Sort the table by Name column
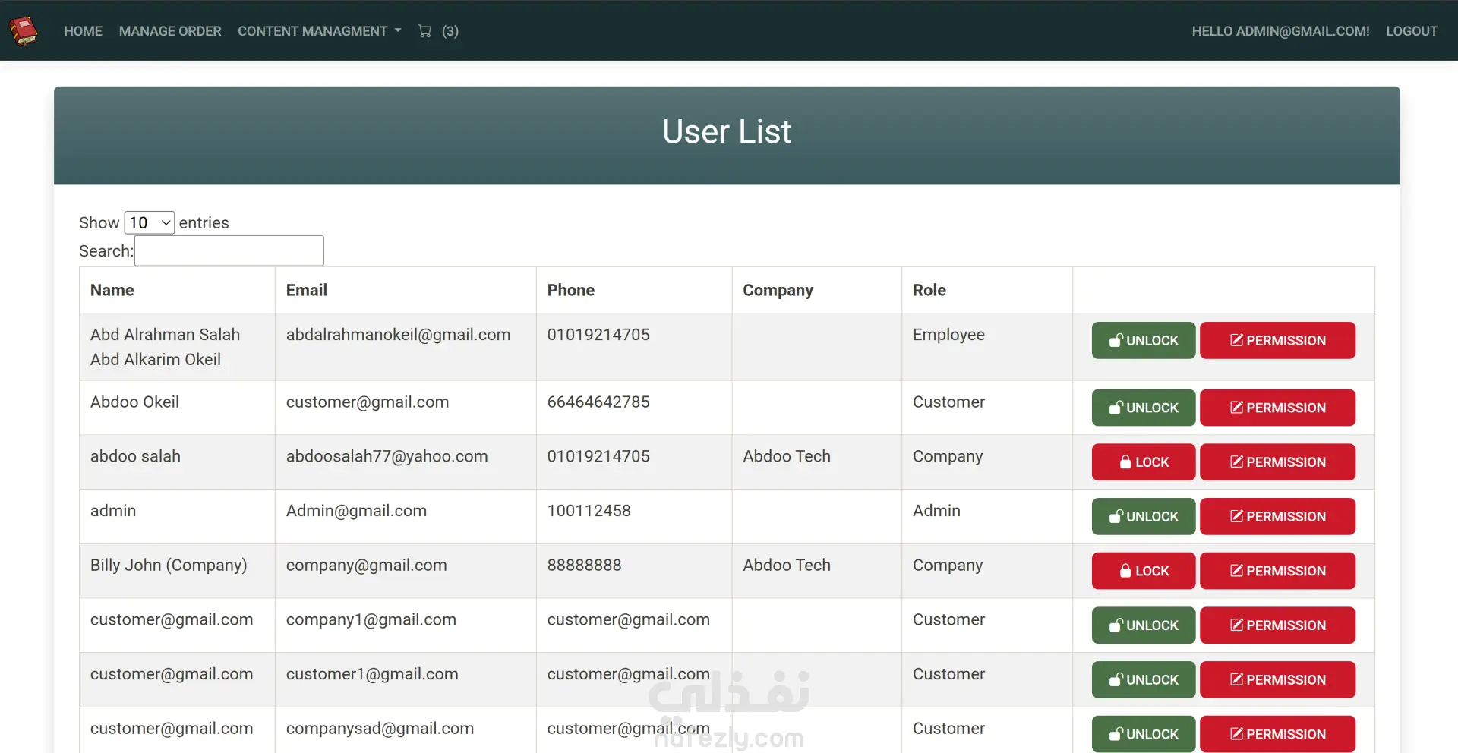 pos(112,290)
